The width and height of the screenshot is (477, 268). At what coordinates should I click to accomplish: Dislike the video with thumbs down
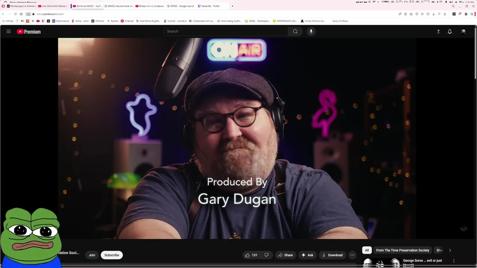tap(266, 255)
